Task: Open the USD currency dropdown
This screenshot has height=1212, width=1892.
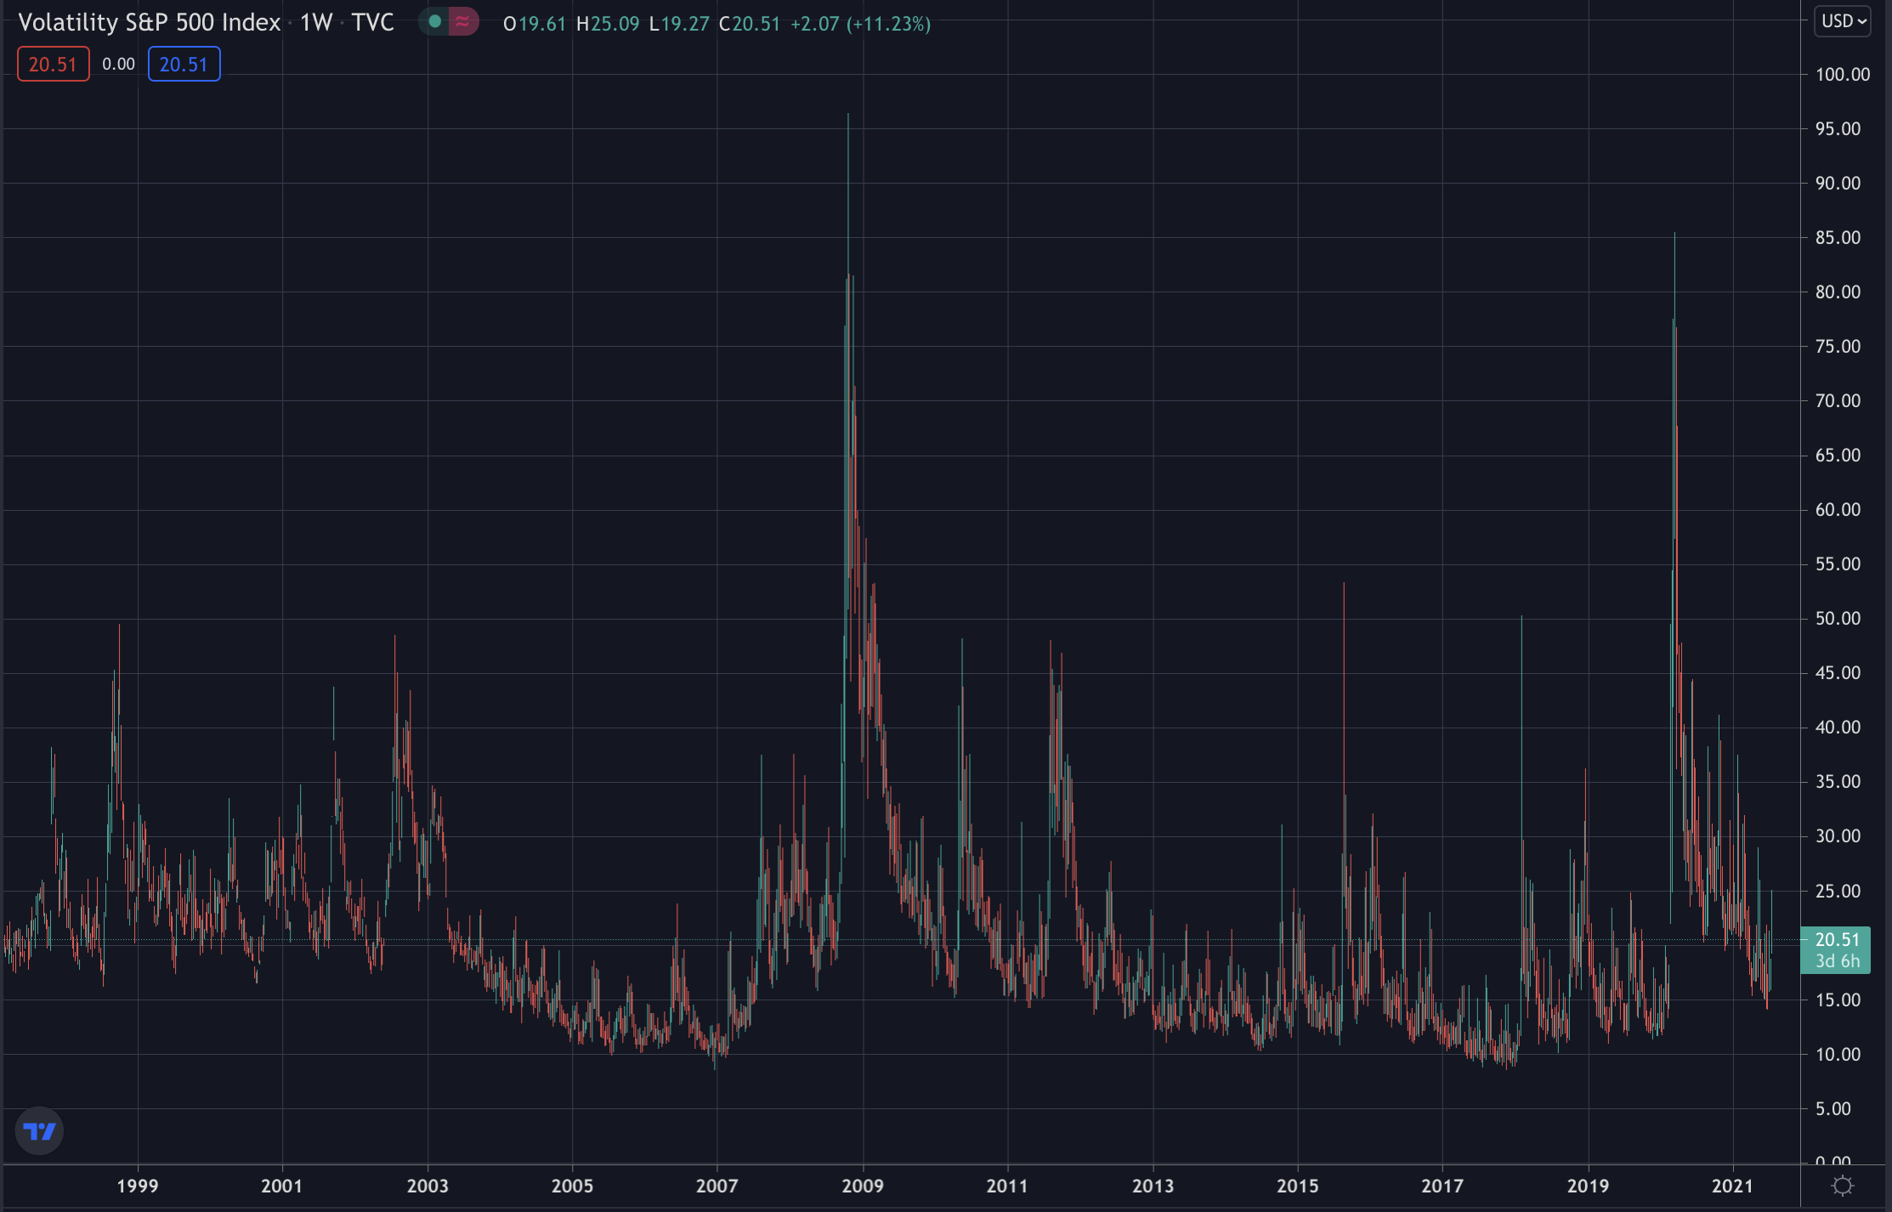Action: [x=1843, y=21]
